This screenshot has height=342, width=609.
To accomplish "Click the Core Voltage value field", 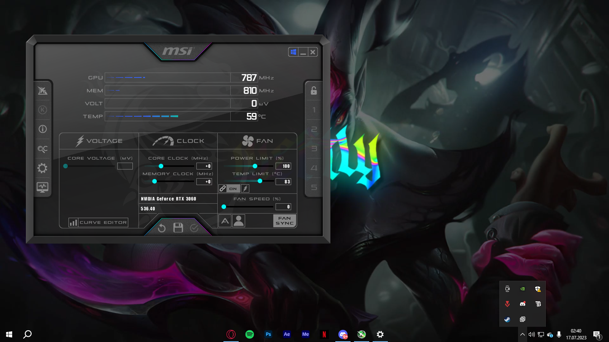I will click(x=125, y=166).
